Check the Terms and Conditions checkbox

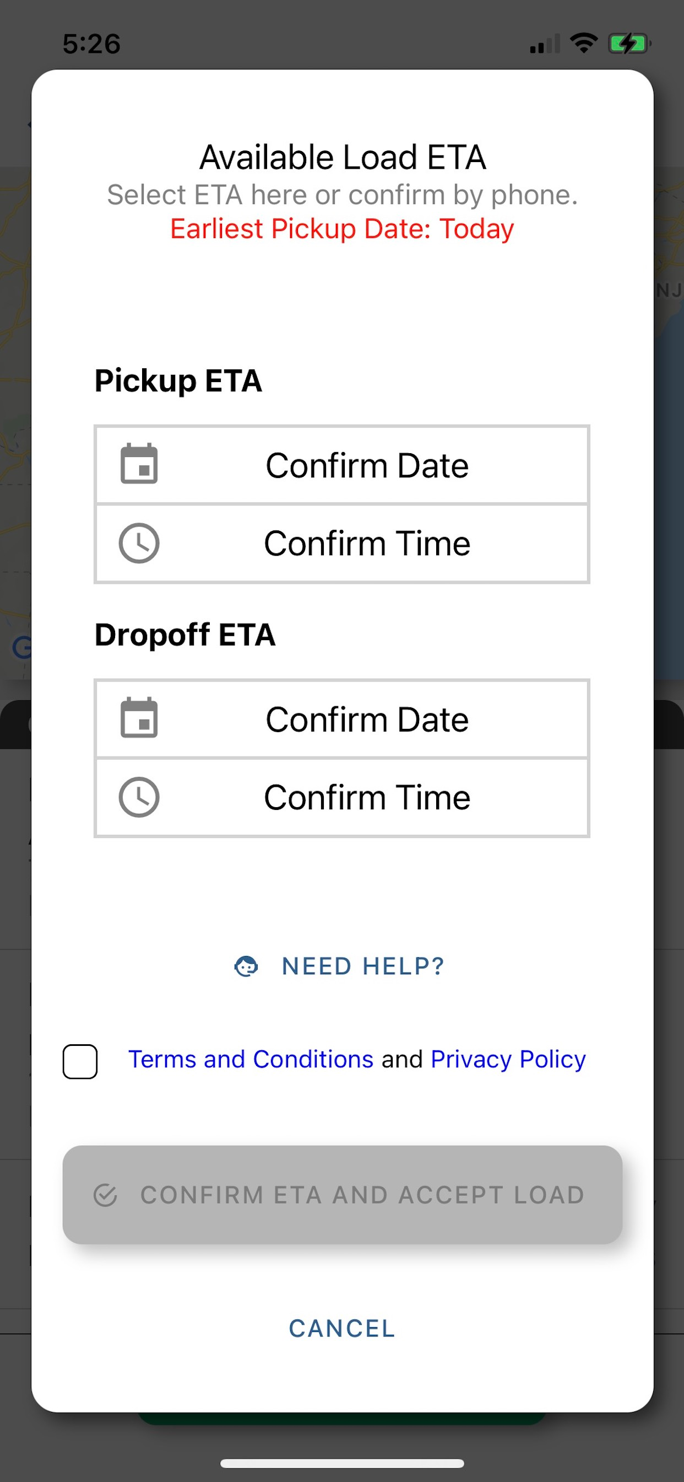(80, 1061)
